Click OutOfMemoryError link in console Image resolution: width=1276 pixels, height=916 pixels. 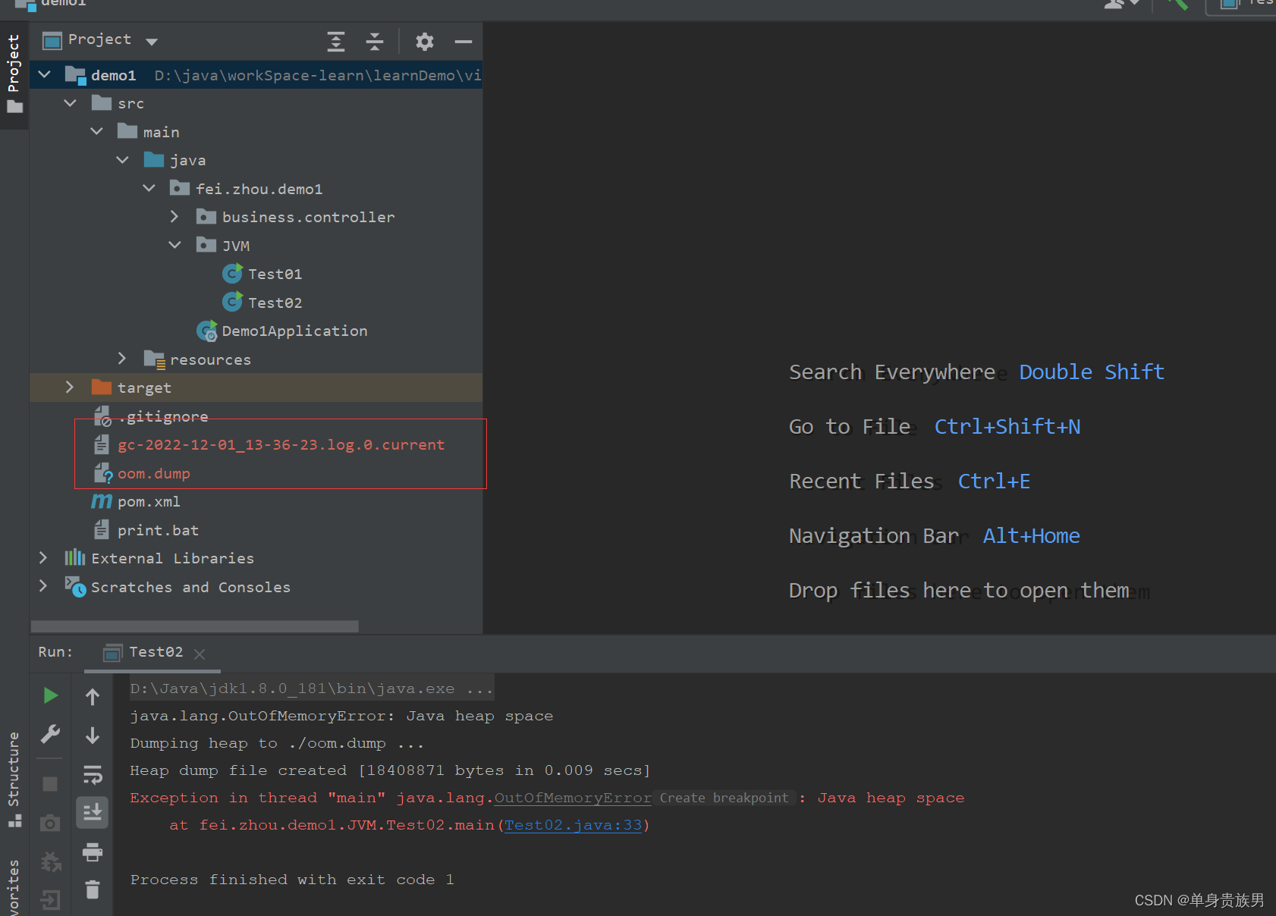coord(573,798)
